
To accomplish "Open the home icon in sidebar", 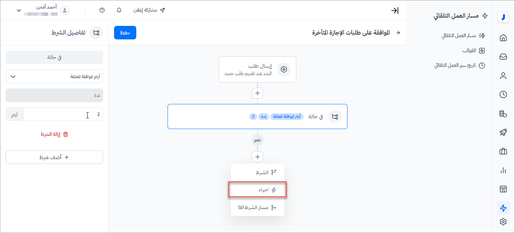I will 503,38.
